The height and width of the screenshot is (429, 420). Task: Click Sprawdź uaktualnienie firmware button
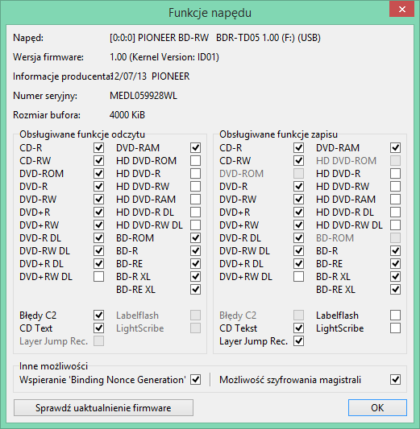(103, 407)
